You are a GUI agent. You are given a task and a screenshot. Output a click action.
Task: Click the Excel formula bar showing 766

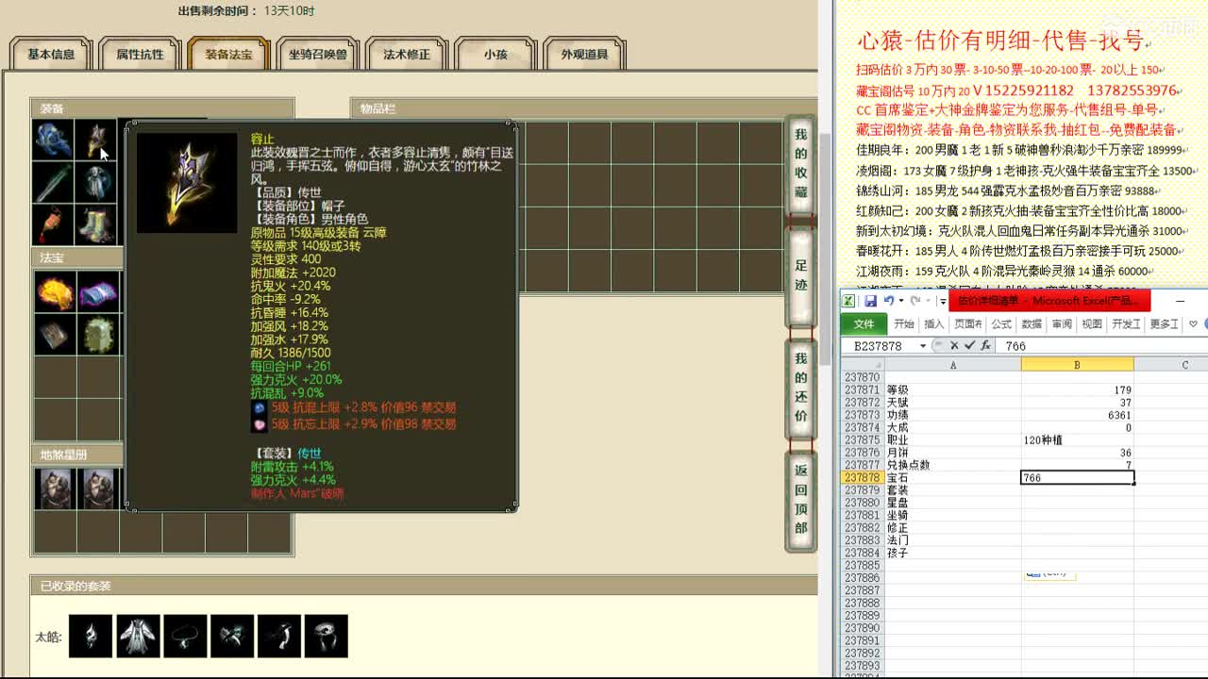click(x=1102, y=346)
